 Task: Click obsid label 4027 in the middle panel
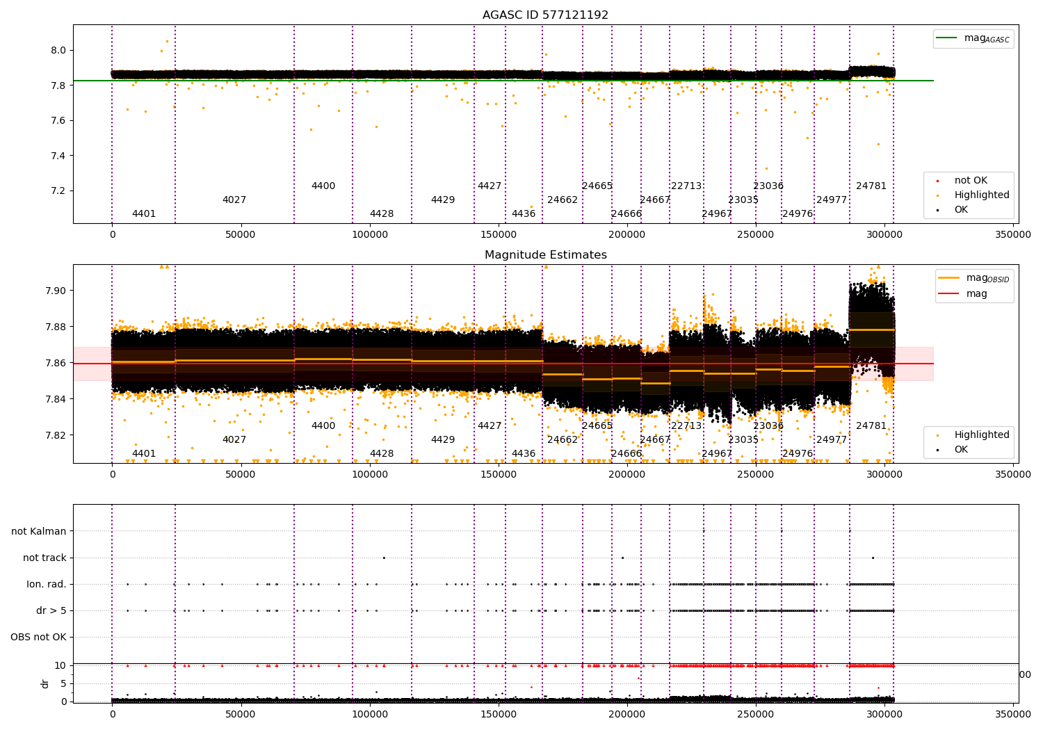point(234,440)
